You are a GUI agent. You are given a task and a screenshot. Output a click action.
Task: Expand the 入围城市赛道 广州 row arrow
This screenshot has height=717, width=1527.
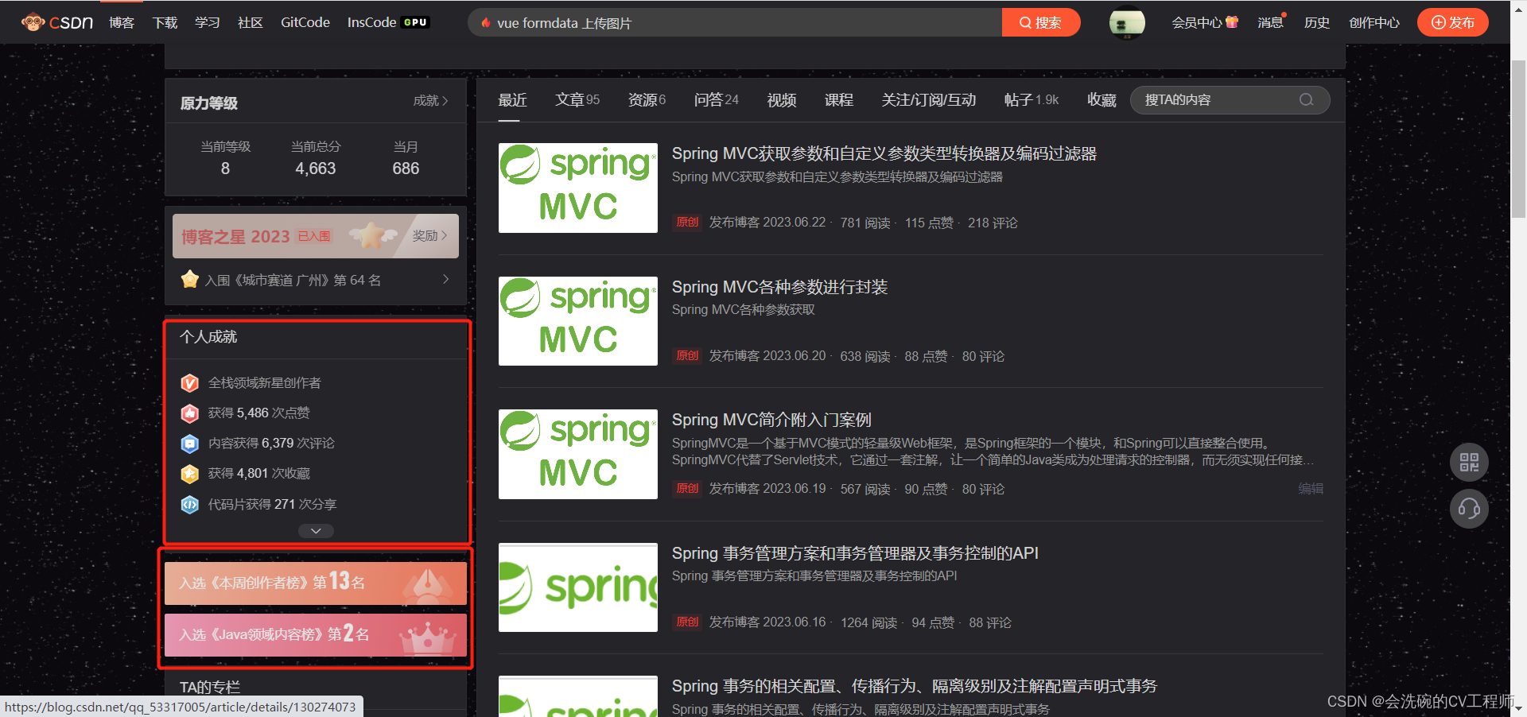coord(445,279)
